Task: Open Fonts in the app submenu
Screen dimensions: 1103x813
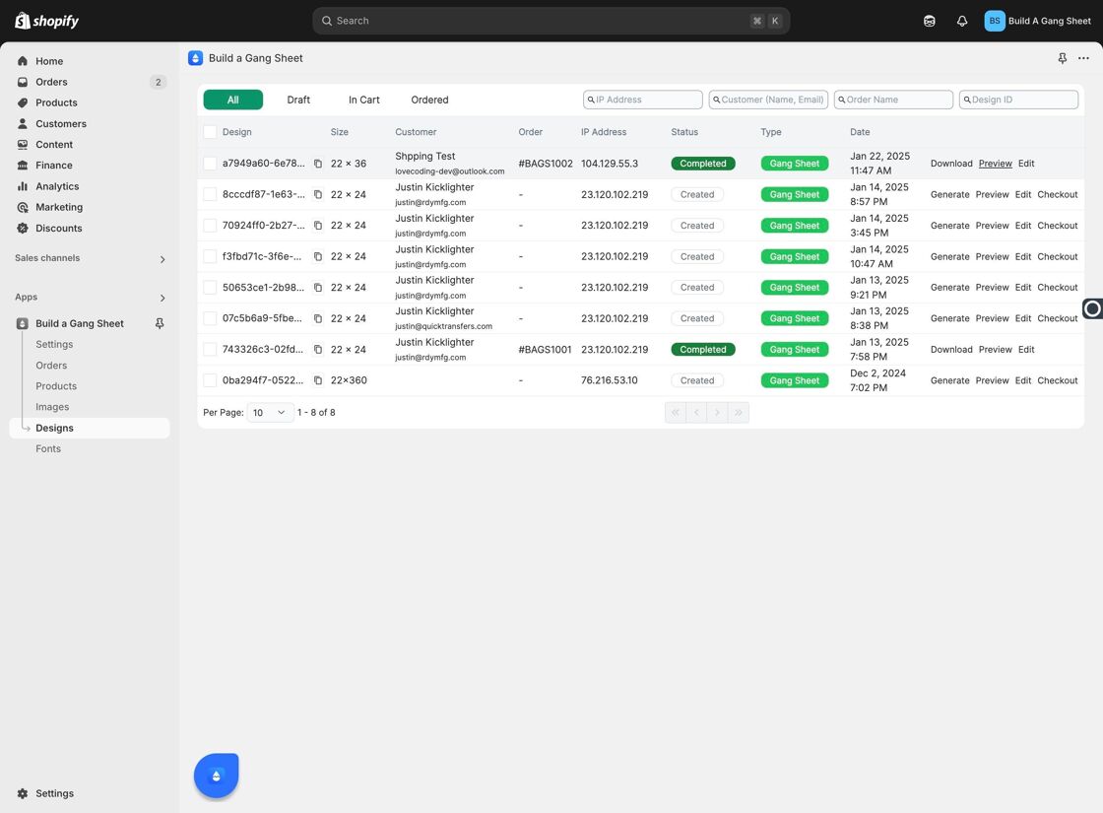Action: (x=48, y=449)
